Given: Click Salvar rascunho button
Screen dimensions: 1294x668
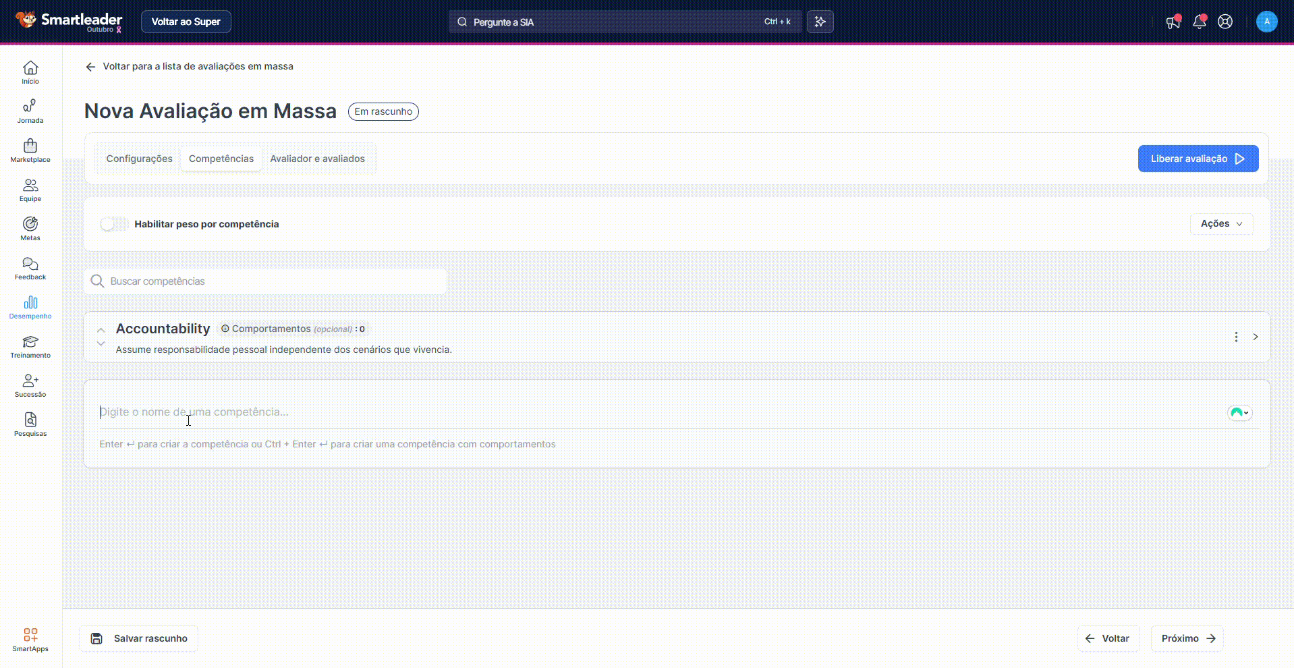Looking at the screenshot, I should pos(139,638).
